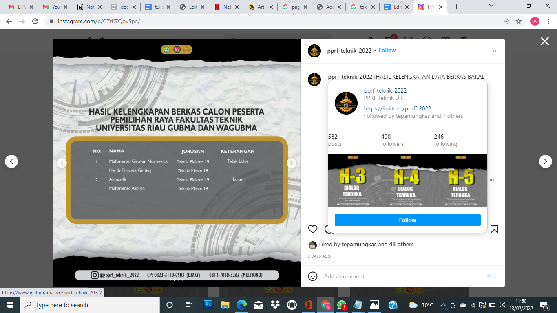Focus the Add a comment field

(402, 276)
